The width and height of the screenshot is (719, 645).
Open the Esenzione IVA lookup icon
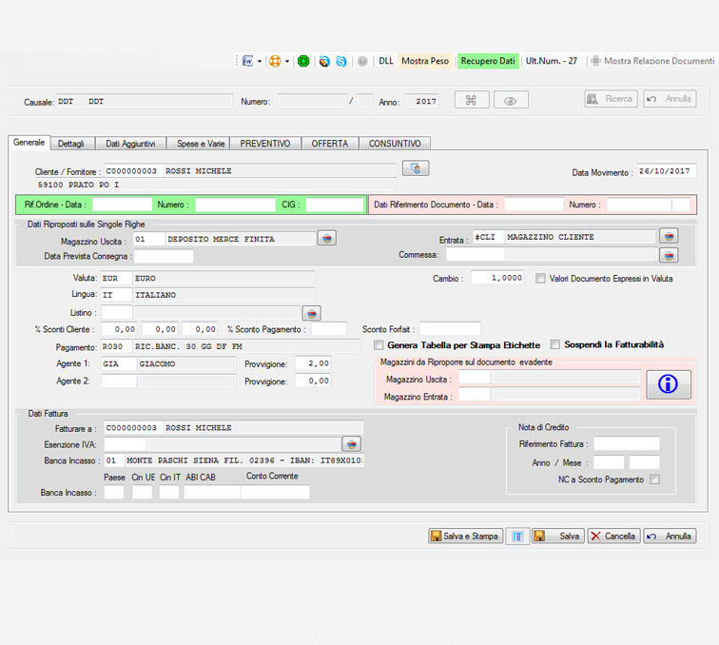coord(352,444)
